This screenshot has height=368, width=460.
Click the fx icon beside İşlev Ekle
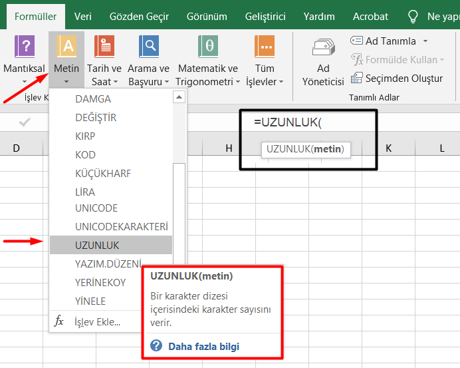click(59, 321)
